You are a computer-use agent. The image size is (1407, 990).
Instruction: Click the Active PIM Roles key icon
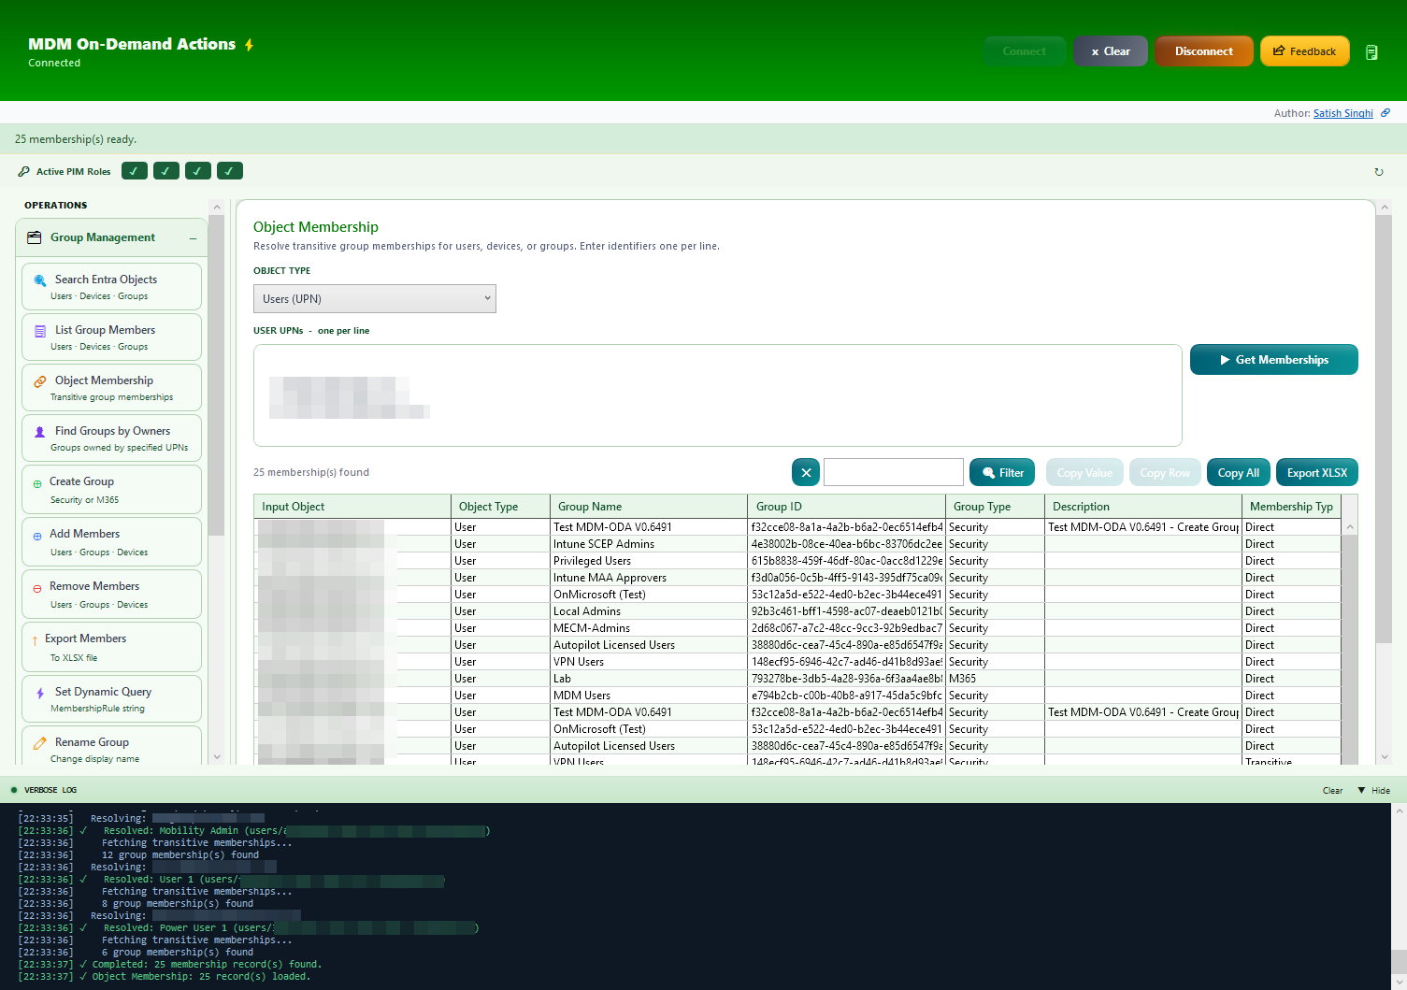click(23, 171)
